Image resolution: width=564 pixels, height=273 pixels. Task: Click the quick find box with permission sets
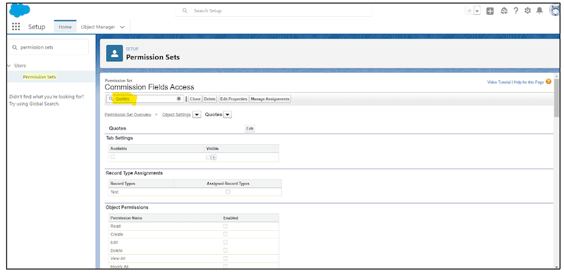[48, 47]
